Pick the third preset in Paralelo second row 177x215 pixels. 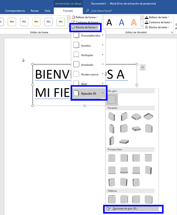(x=136, y=129)
